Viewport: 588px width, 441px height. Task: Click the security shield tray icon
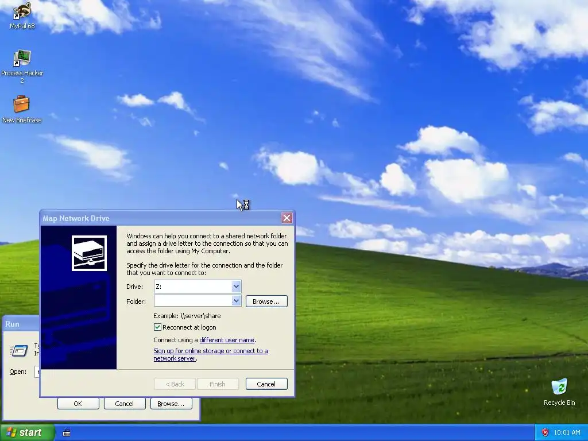click(545, 432)
